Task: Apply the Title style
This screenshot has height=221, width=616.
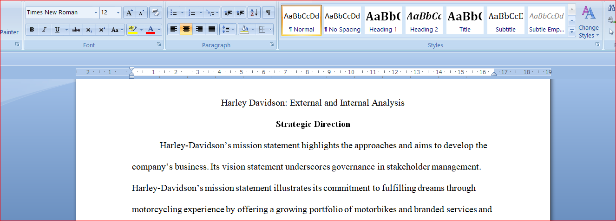Action: (x=465, y=20)
